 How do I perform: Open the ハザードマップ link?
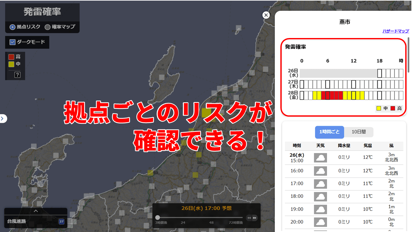(396, 31)
